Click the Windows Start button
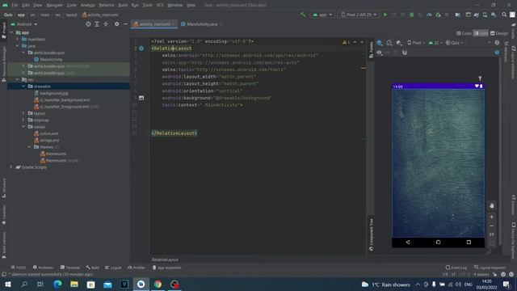The width and height of the screenshot is (517, 291). click(x=7, y=284)
